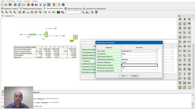Viewport: 195px width, 109px height.
Task: Open the second Целевой параметр dropdown in background dialog
Action: tap(171, 58)
